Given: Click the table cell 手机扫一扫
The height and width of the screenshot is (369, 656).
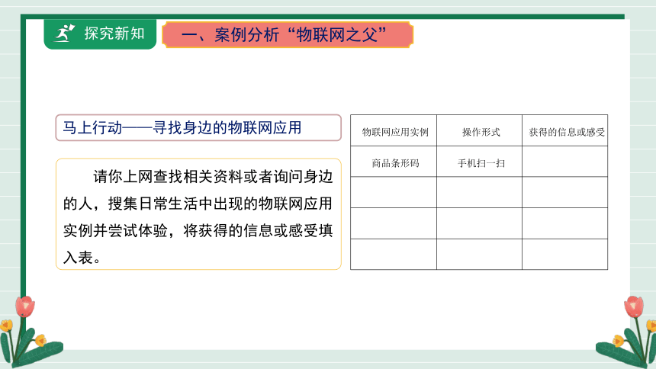Looking at the screenshot, I should coord(480,162).
